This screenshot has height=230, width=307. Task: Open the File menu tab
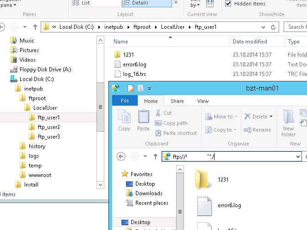(124, 101)
